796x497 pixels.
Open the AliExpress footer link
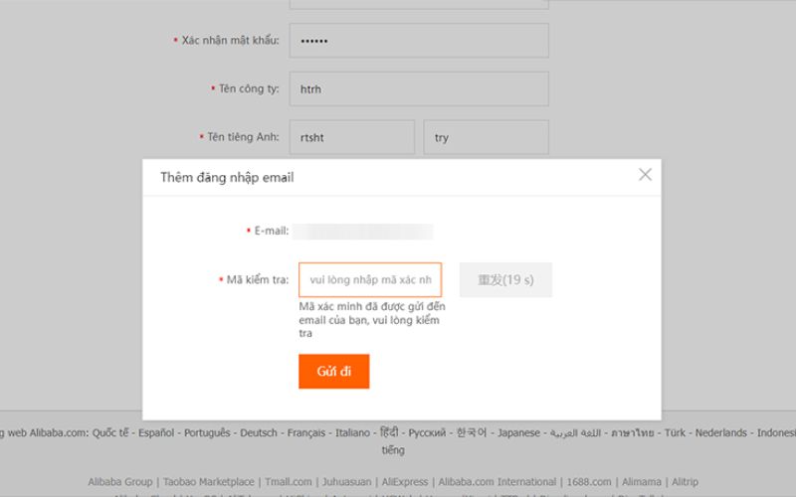click(406, 482)
